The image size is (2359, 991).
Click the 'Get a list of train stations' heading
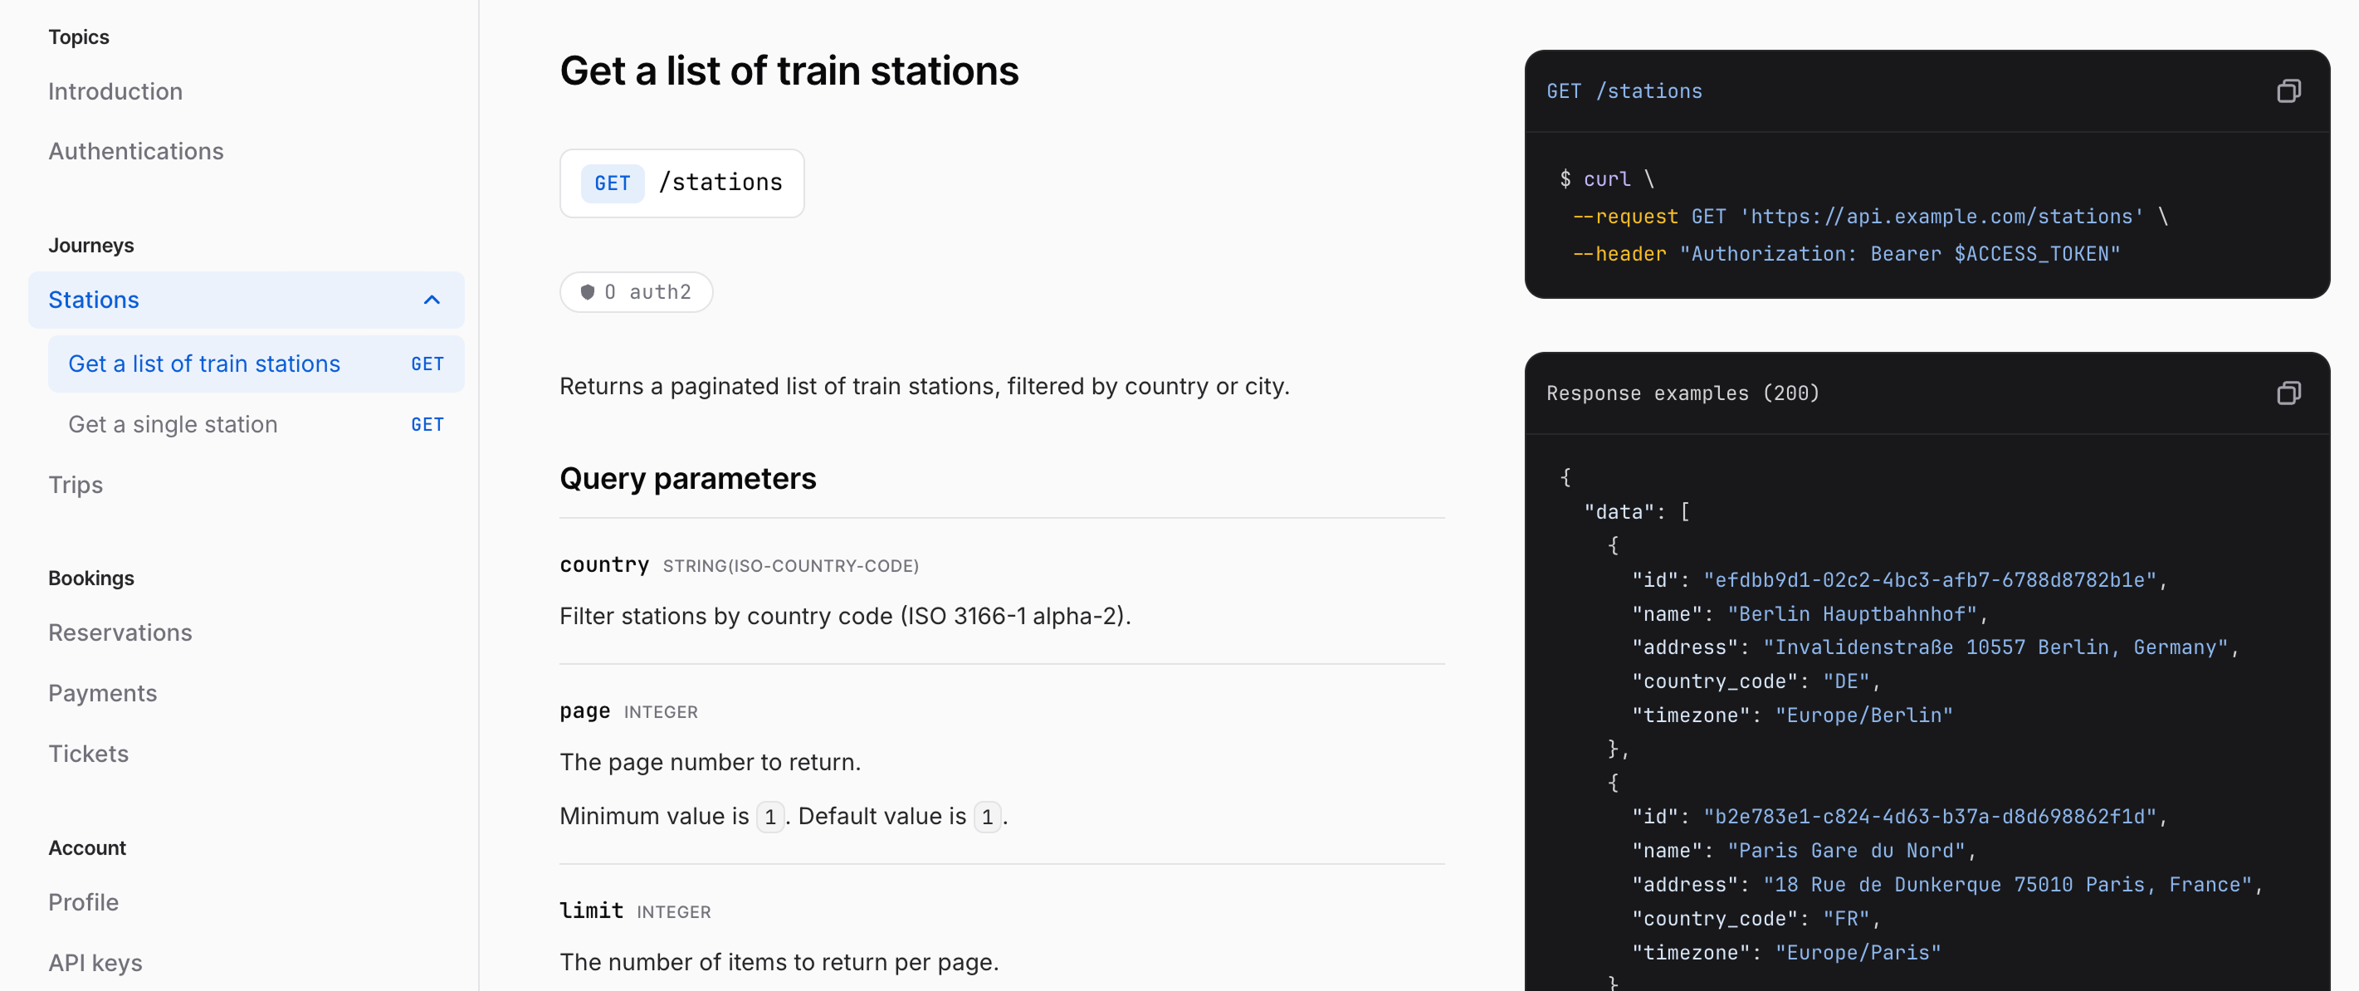point(789,71)
